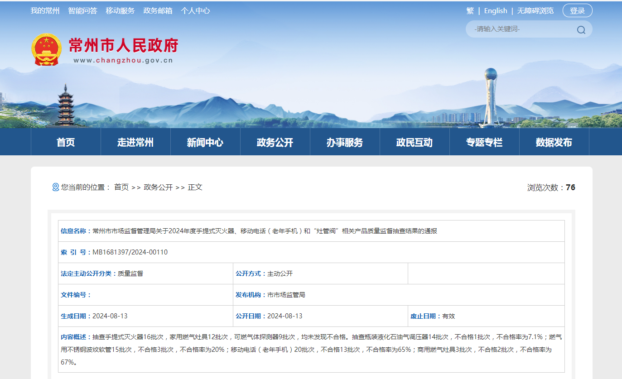622x379 pixels.
Task: Click the keyword search input field
Action: (521, 29)
